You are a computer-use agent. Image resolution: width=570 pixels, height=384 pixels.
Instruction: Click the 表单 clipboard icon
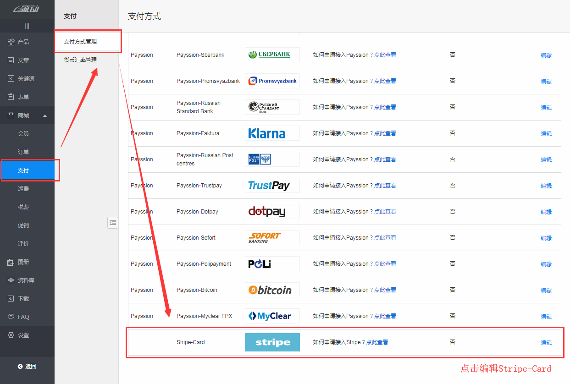[11, 97]
